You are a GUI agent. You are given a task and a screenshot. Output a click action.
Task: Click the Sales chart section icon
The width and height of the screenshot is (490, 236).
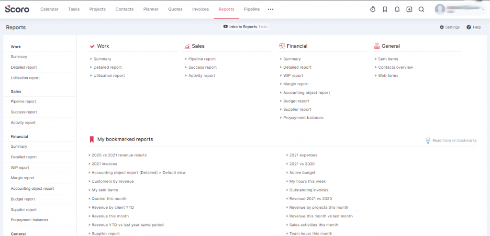(187, 46)
